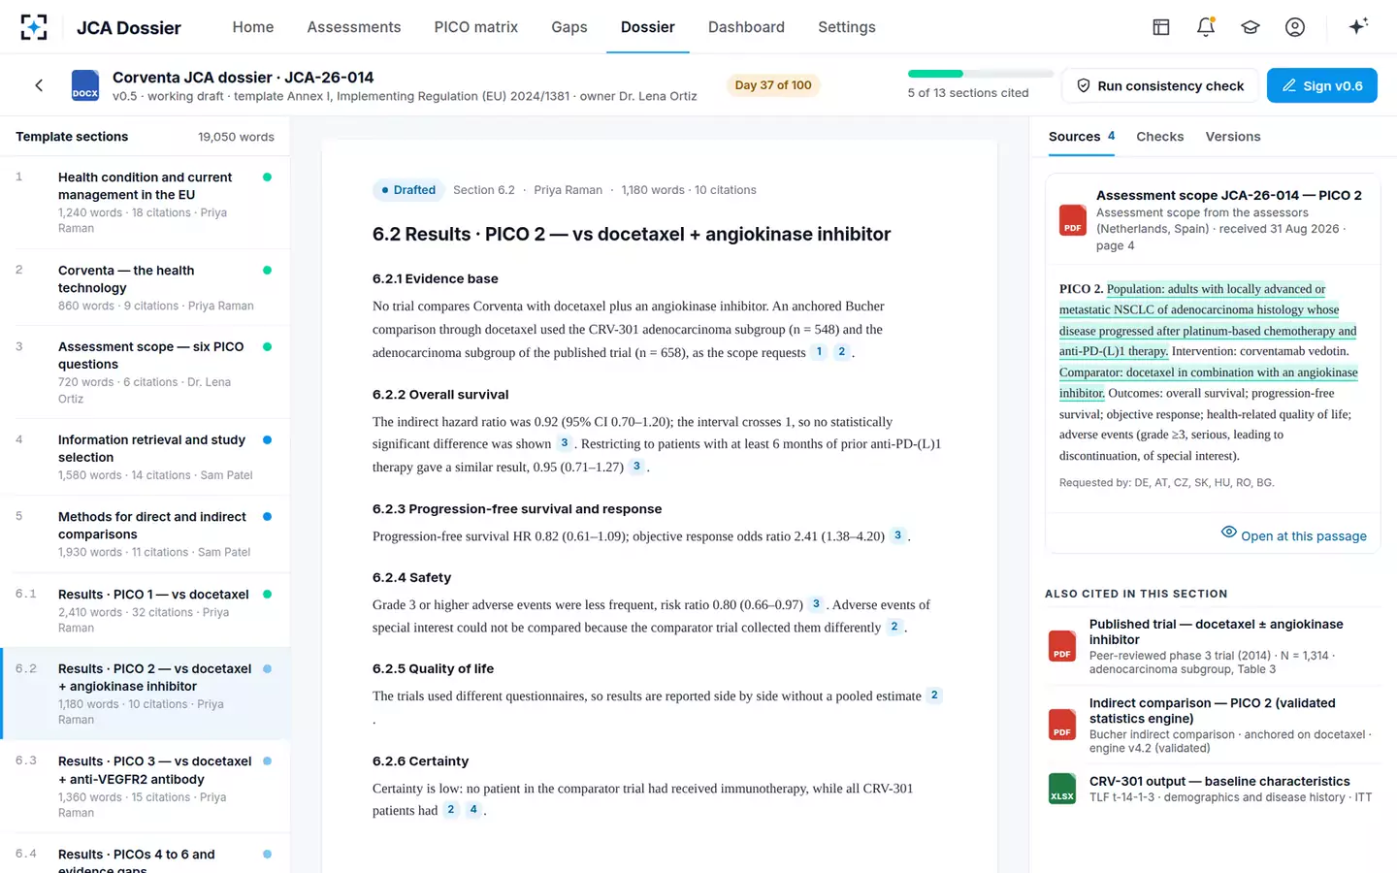Image resolution: width=1397 pixels, height=873 pixels.
Task: Switch to the Versions tab
Action: click(1233, 137)
